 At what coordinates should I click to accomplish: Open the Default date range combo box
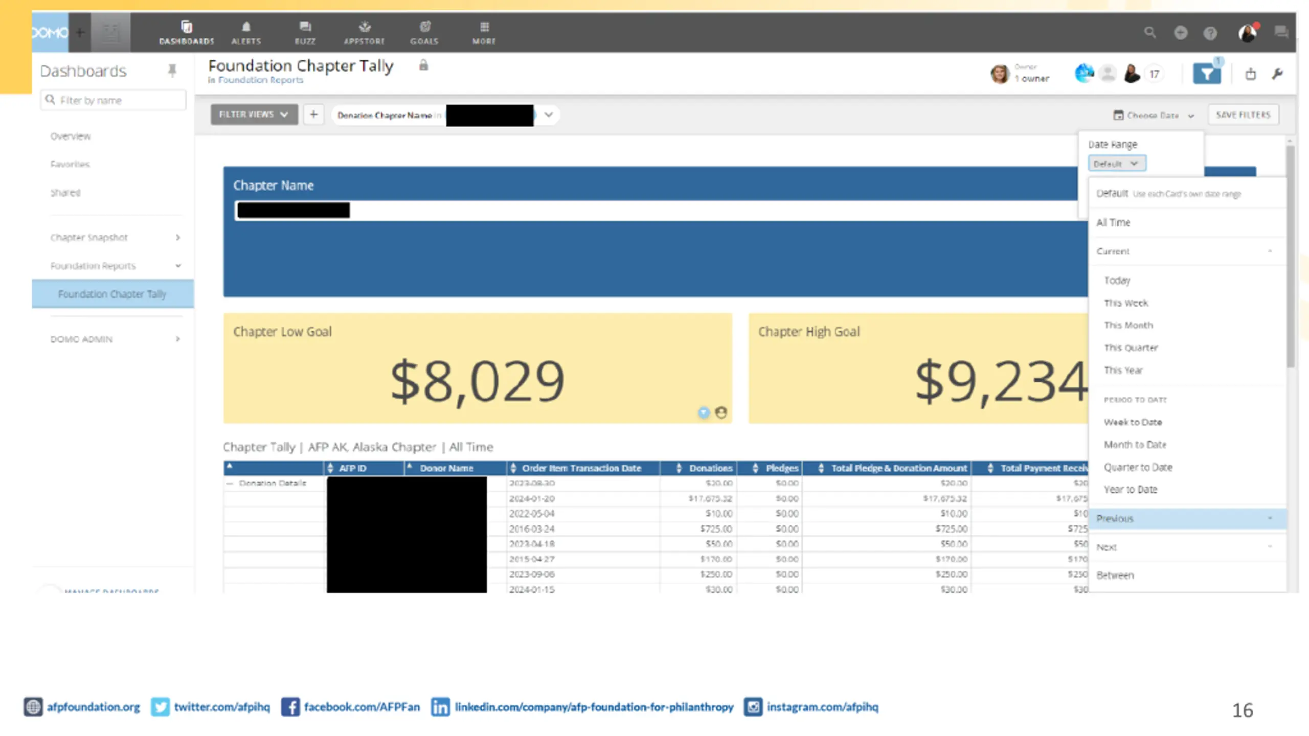coord(1117,164)
